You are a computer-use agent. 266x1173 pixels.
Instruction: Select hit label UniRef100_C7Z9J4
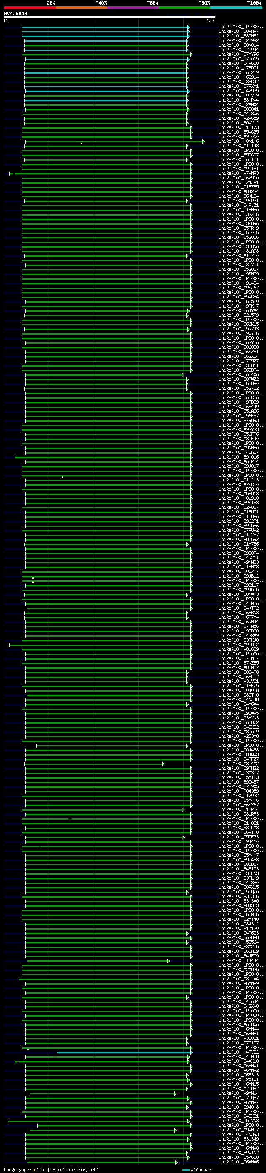[239, 50]
